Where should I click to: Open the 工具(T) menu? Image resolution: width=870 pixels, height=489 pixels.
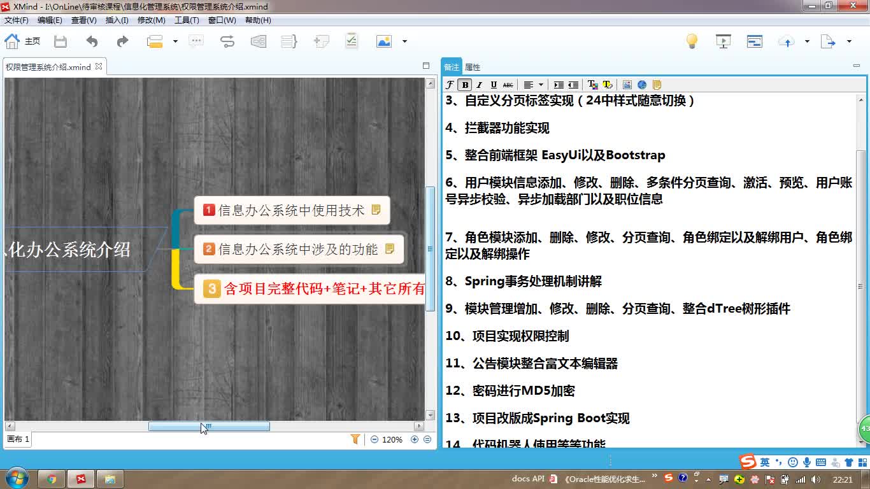tap(187, 20)
